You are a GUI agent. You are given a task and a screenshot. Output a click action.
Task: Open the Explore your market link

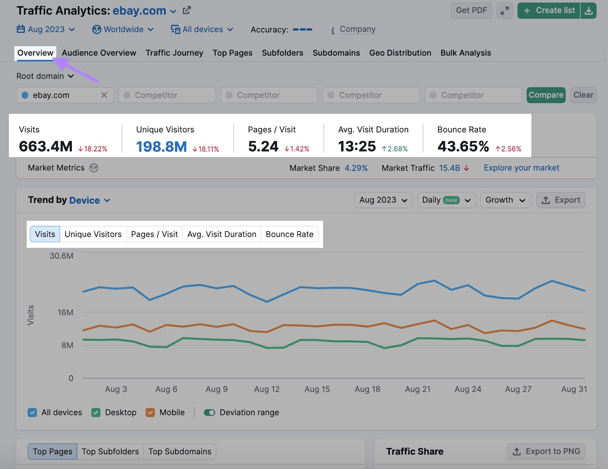[521, 168]
